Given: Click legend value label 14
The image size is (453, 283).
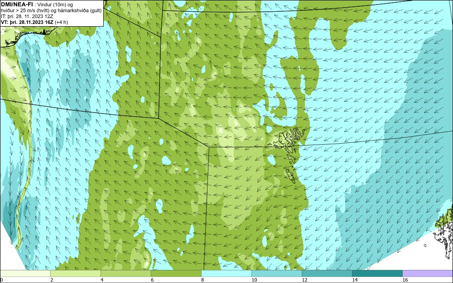Looking at the screenshot, I should (x=355, y=280).
